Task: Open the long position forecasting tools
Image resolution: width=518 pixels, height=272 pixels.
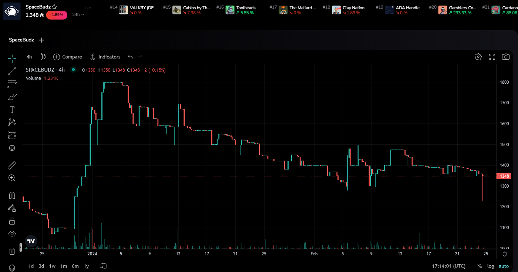Action: click(x=12, y=135)
